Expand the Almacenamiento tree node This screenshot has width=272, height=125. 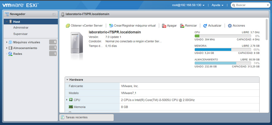(x=7, y=48)
